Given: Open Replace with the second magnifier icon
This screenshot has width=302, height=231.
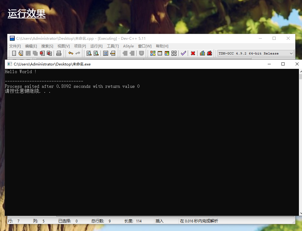Looking at the screenshot, I should tap(96, 53).
